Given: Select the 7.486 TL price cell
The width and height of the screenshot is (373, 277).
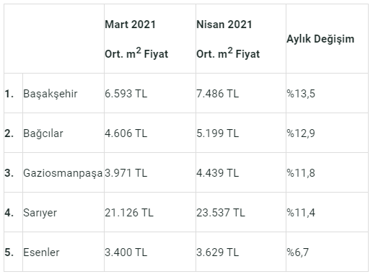Looking at the screenshot, I should (241, 93).
